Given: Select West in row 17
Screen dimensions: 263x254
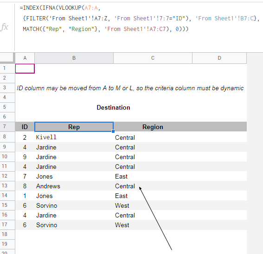Looking at the screenshot, I should (153, 225).
